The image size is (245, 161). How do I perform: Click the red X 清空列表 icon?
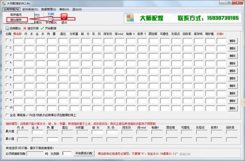[24, 28]
